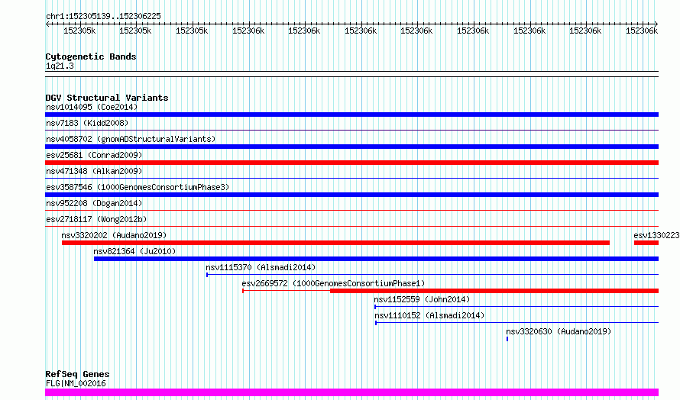The height and width of the screenshot is (400, 680).
Task: Click the small nsv3320630 blue marker
Action: coord(507,339)
